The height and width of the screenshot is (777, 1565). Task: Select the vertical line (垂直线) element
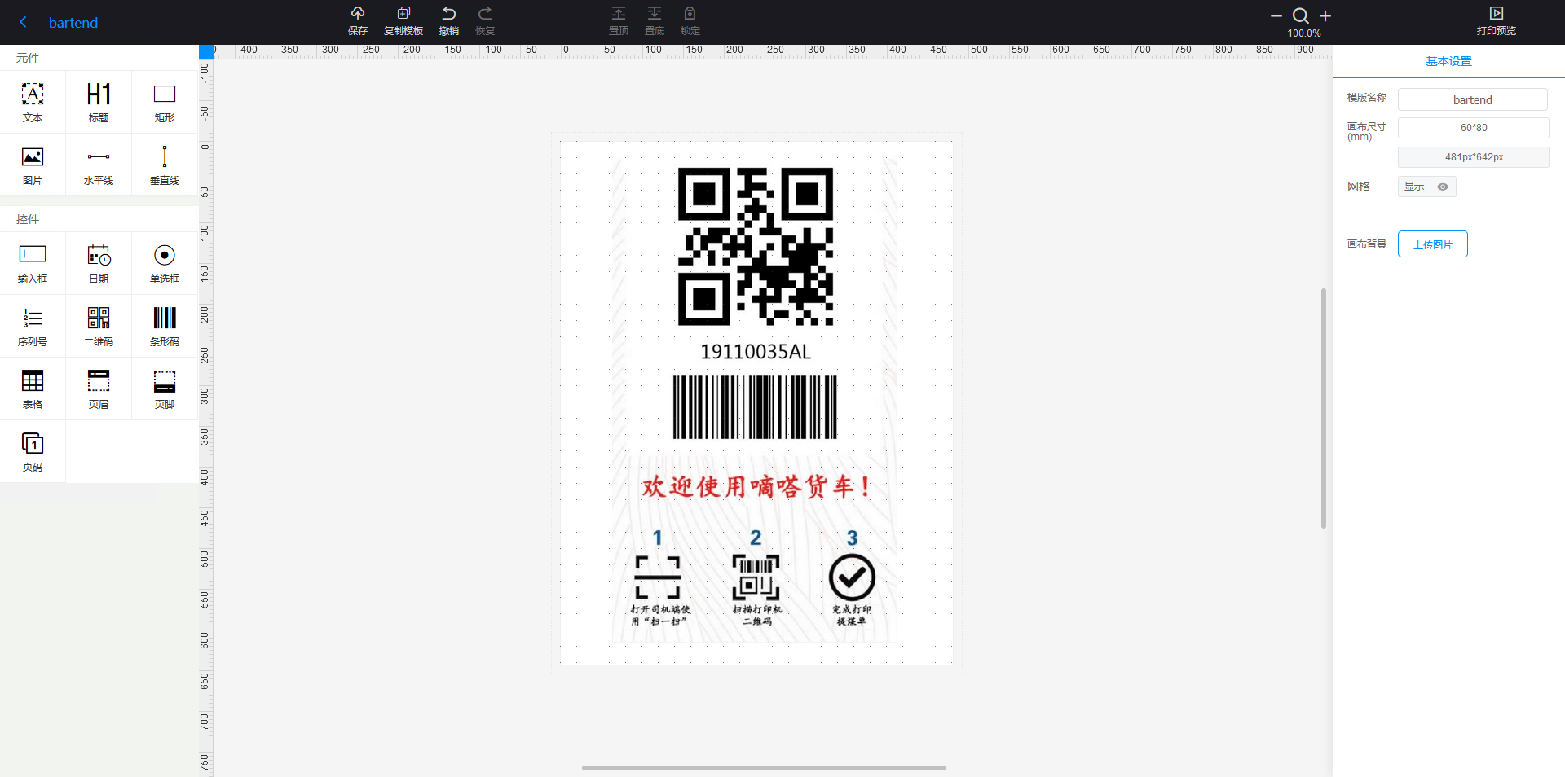click(x=165, y=165)
